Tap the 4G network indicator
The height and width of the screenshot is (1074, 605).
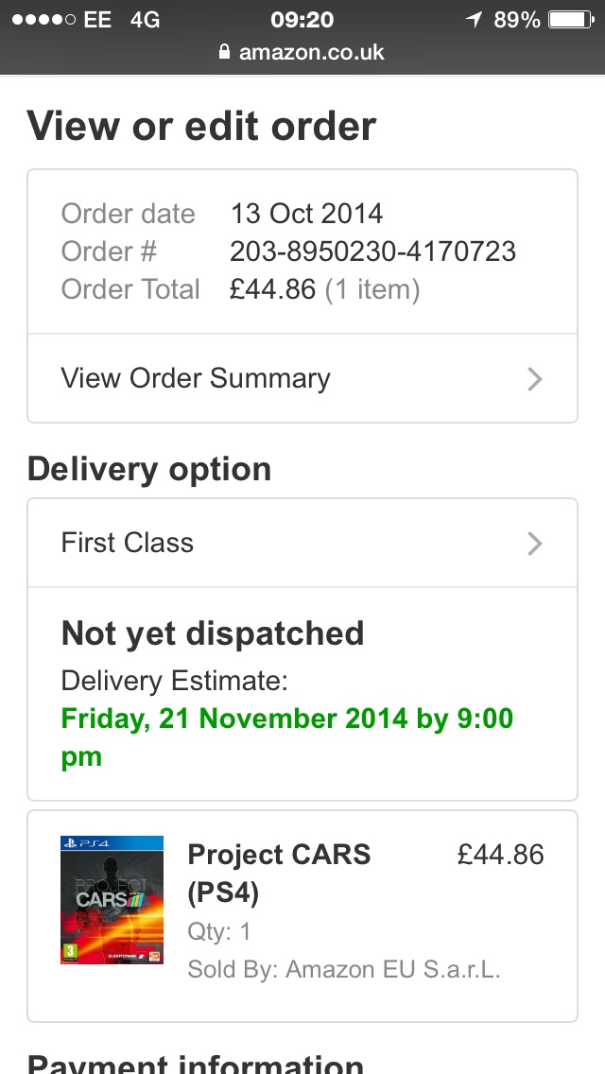[x=146, y=19]
